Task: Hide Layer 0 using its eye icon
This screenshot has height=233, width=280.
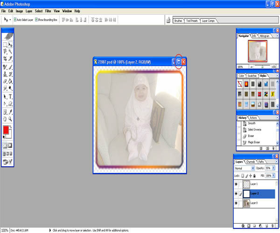Action: (x=237, y=203)
